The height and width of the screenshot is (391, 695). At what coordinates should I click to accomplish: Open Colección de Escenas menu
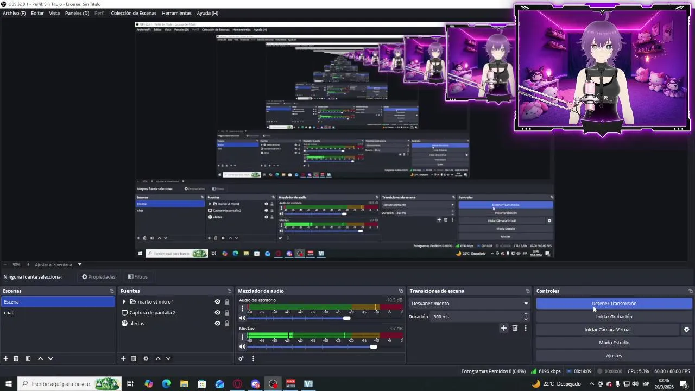point(134,13)
